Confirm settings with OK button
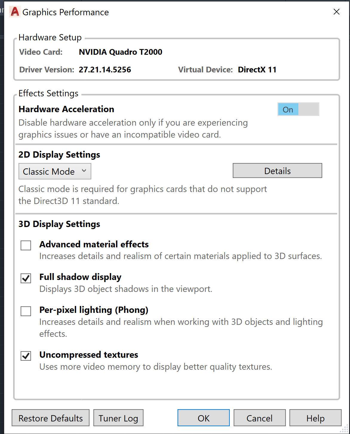This screenshot has height=434, width=350. point(203,418)
